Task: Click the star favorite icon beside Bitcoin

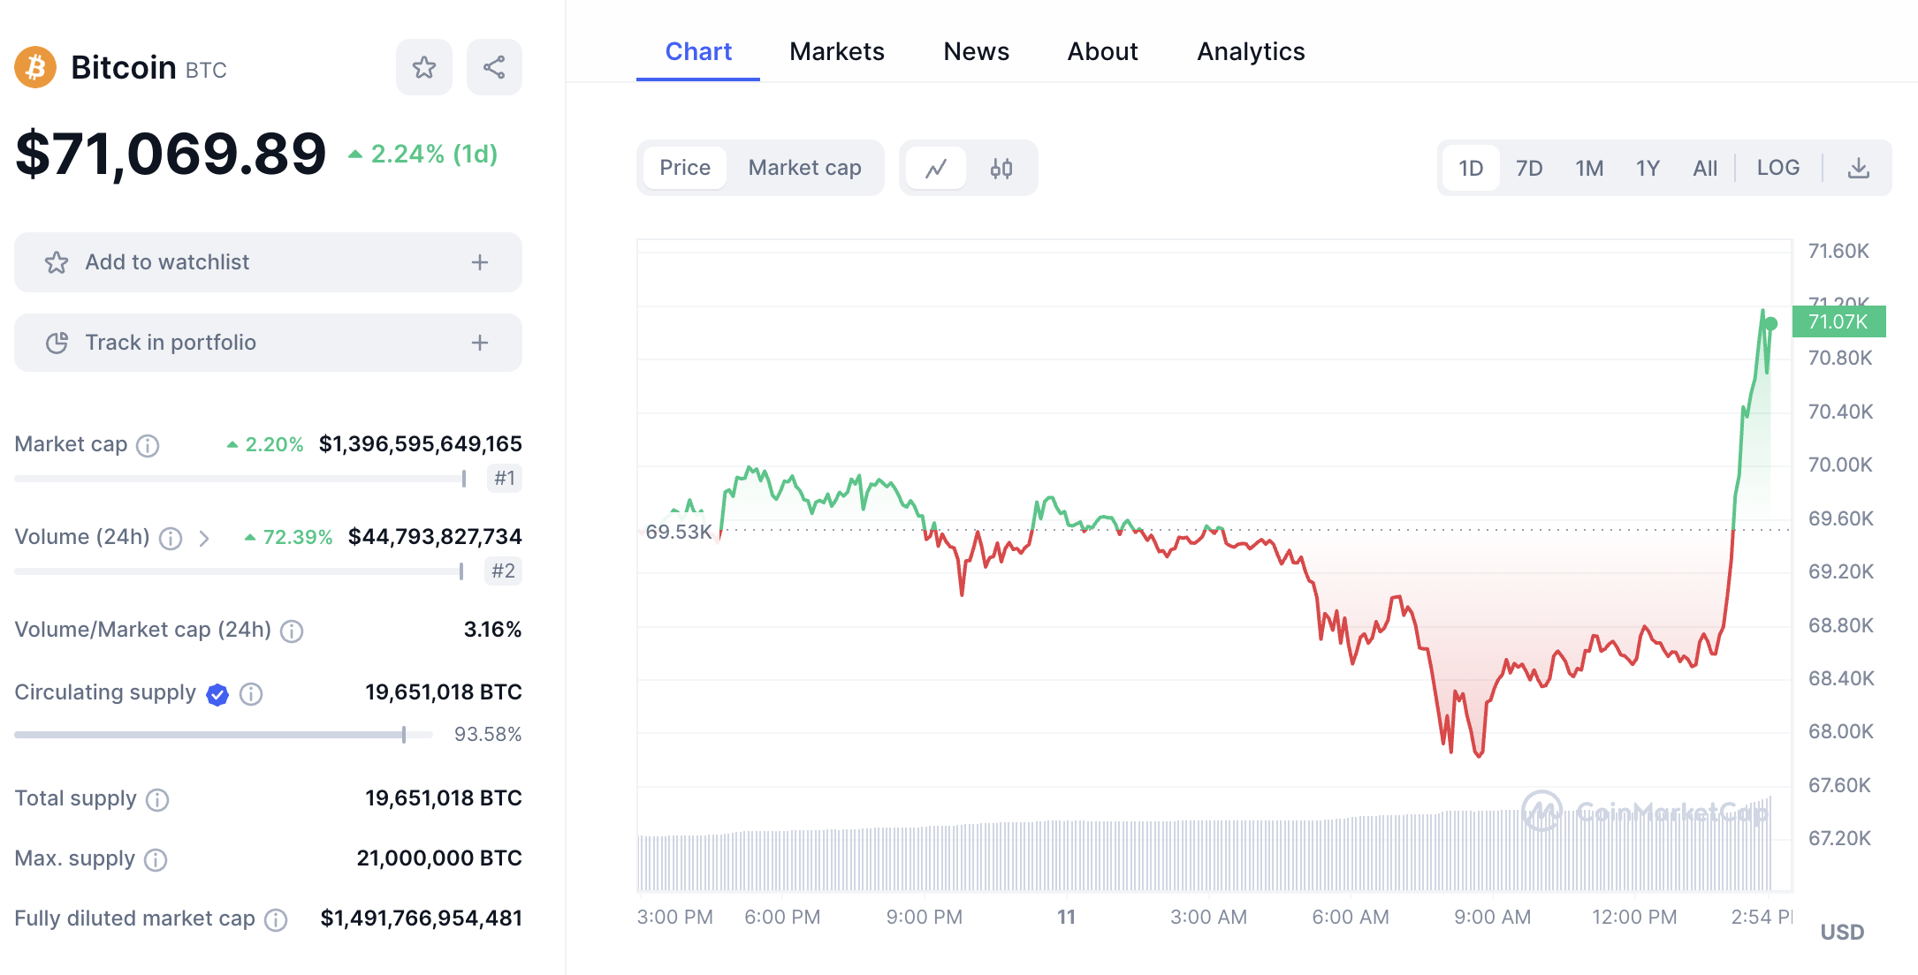Action: (x=424, y=67)
